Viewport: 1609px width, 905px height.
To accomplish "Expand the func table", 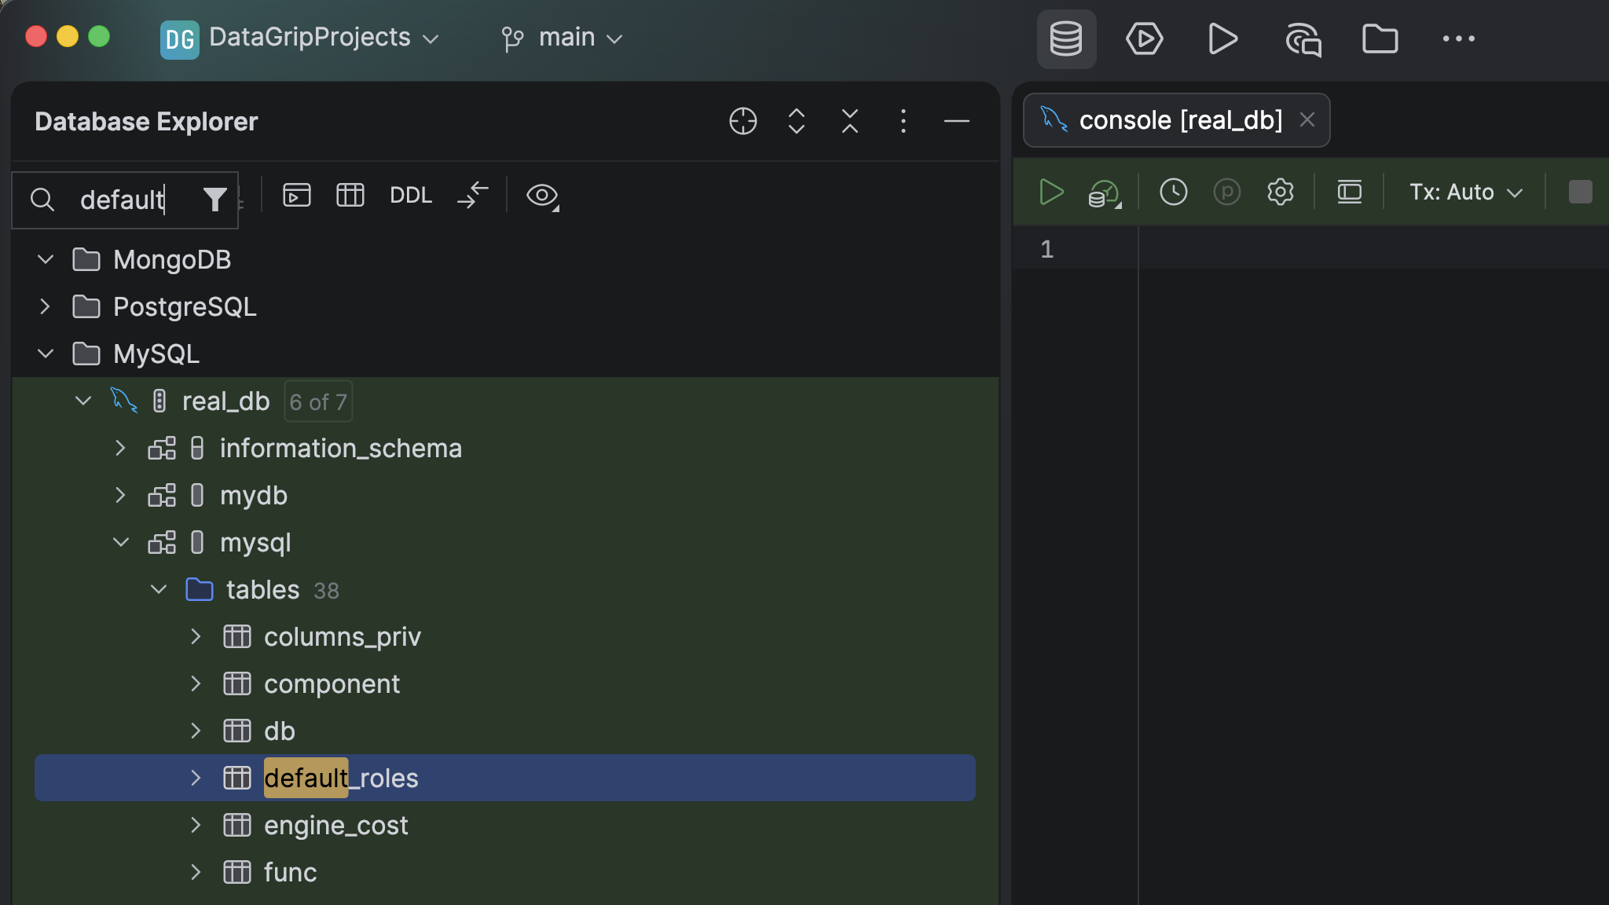I will (x=196, y=872).
